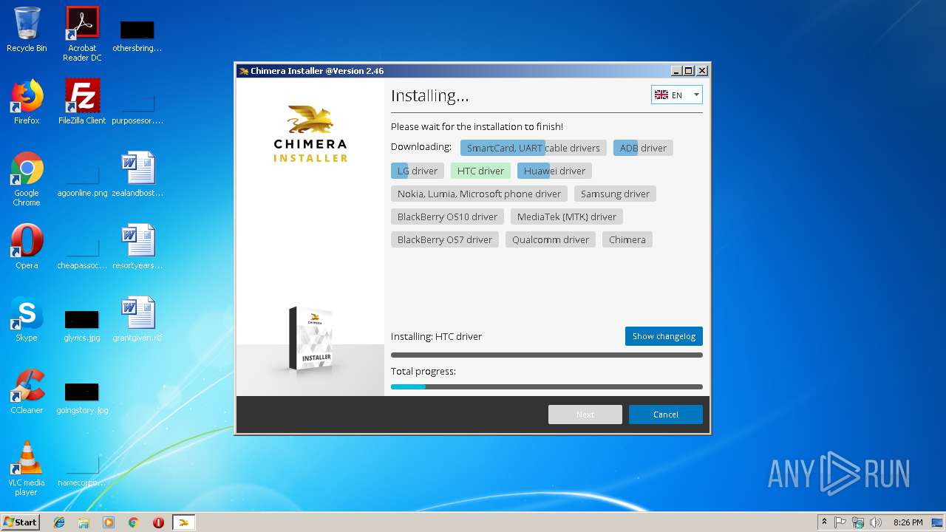
Task: Open FileZilla Client desktop shortcut
Action: click(82, 102)
